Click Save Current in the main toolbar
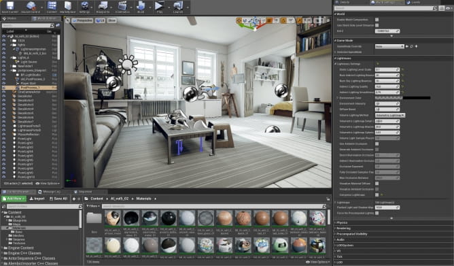This screenshot has width=454, height=266. [10, 7]
